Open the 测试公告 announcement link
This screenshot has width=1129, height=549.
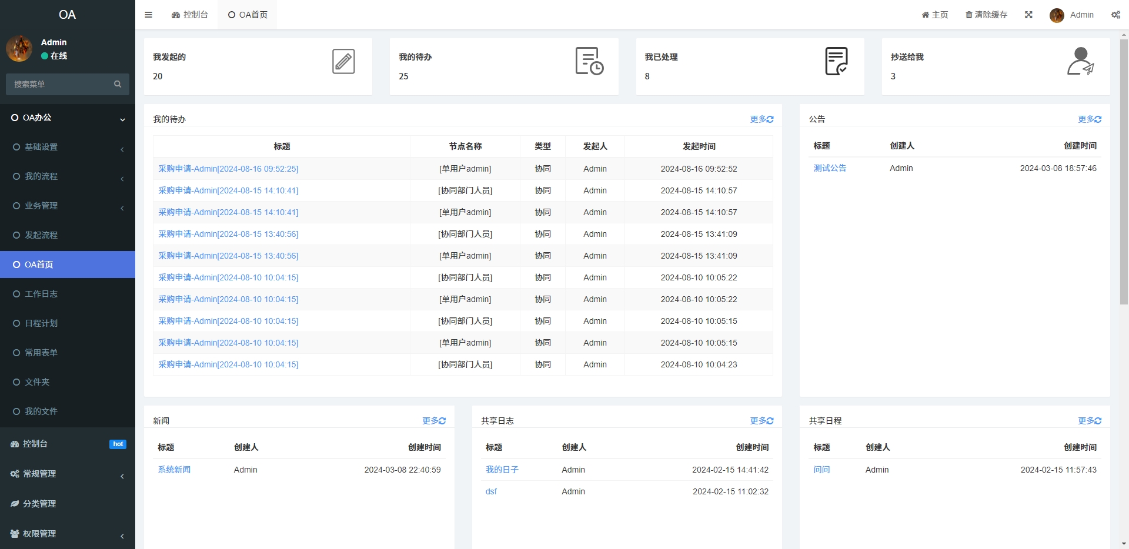coord(830,168)
